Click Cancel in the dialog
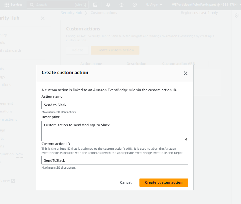This screenshot has height=204, width=241. coord(126,182)
